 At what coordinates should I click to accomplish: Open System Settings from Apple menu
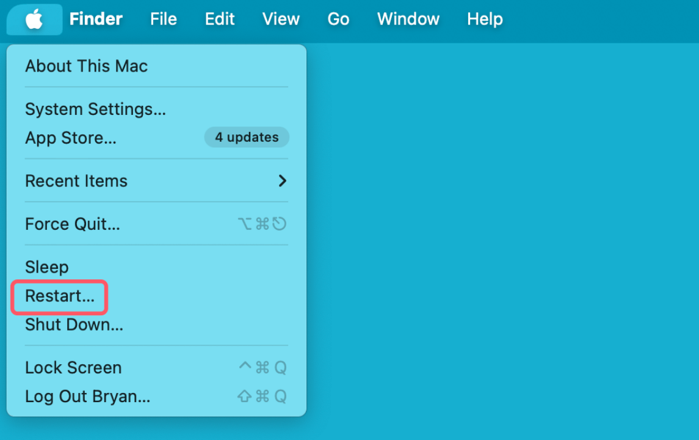point(95,109)
